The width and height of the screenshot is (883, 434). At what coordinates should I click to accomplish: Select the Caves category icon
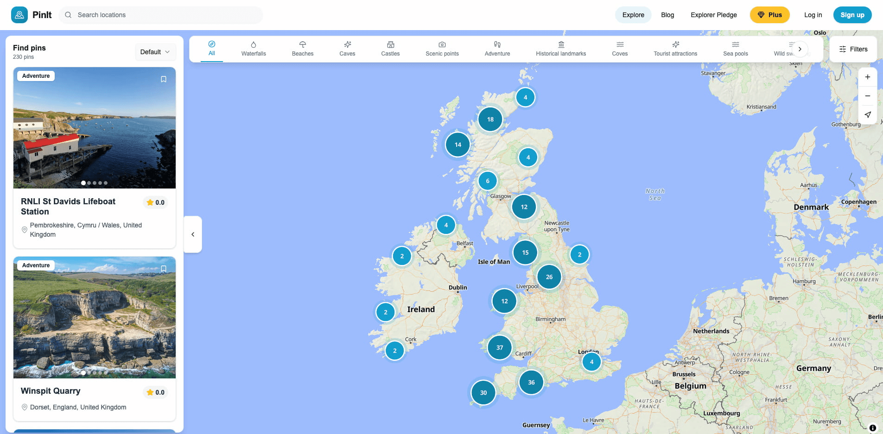click(347, 44)
